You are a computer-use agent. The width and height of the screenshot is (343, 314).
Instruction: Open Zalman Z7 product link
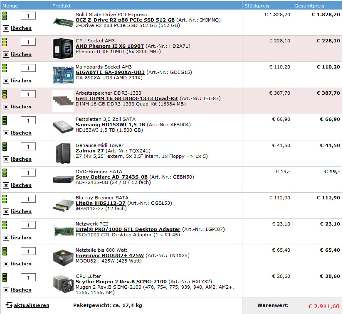coord(90,151)
